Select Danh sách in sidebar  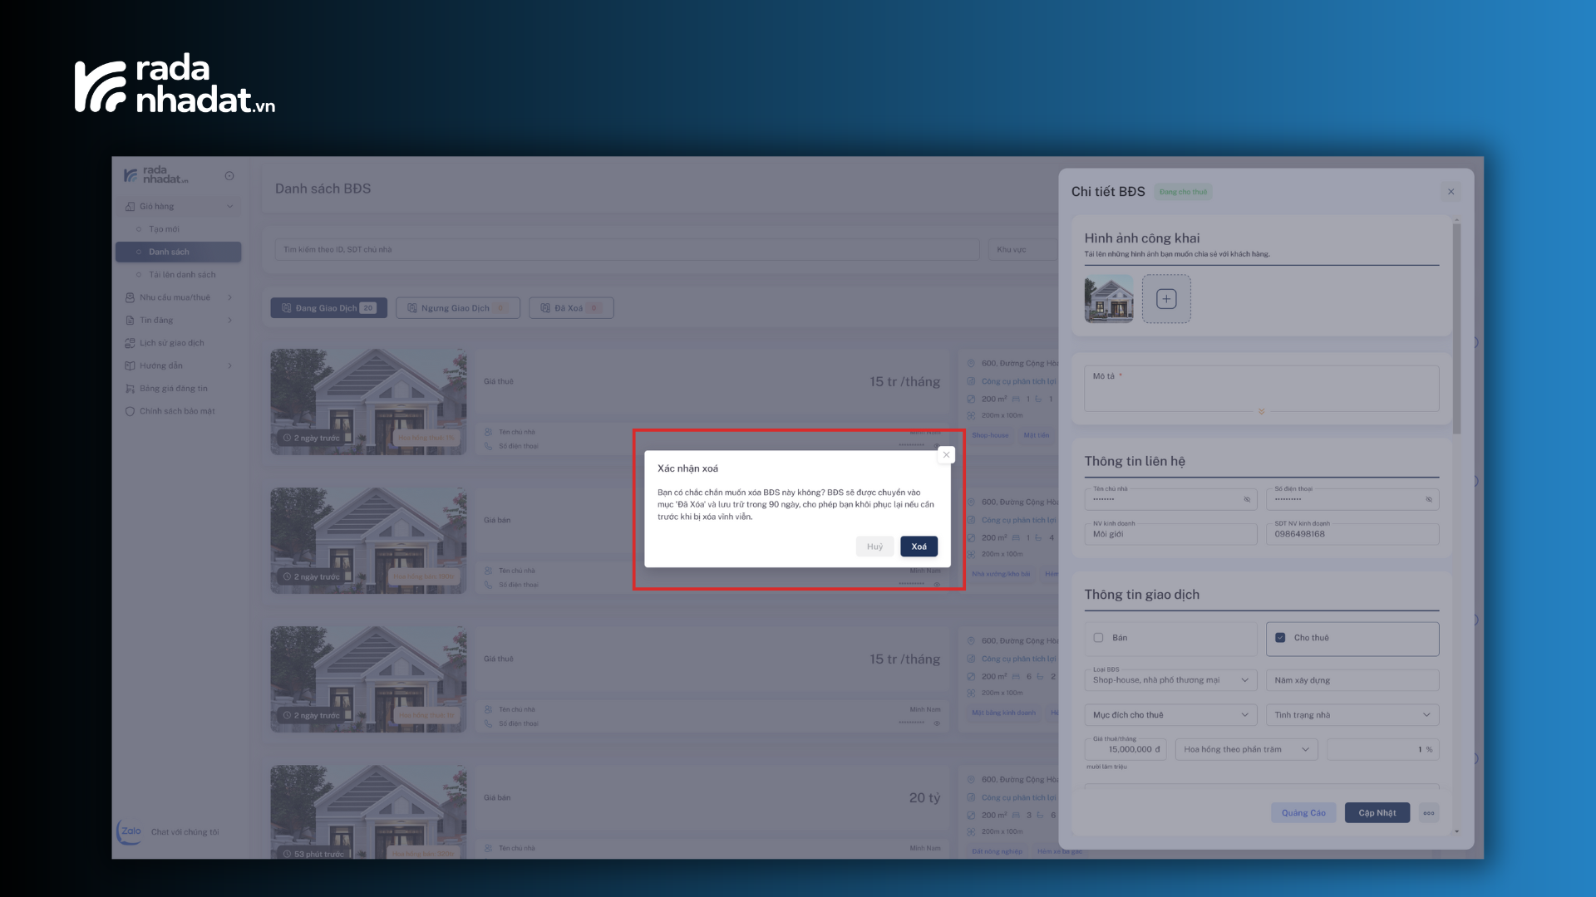tap(178, 252)
